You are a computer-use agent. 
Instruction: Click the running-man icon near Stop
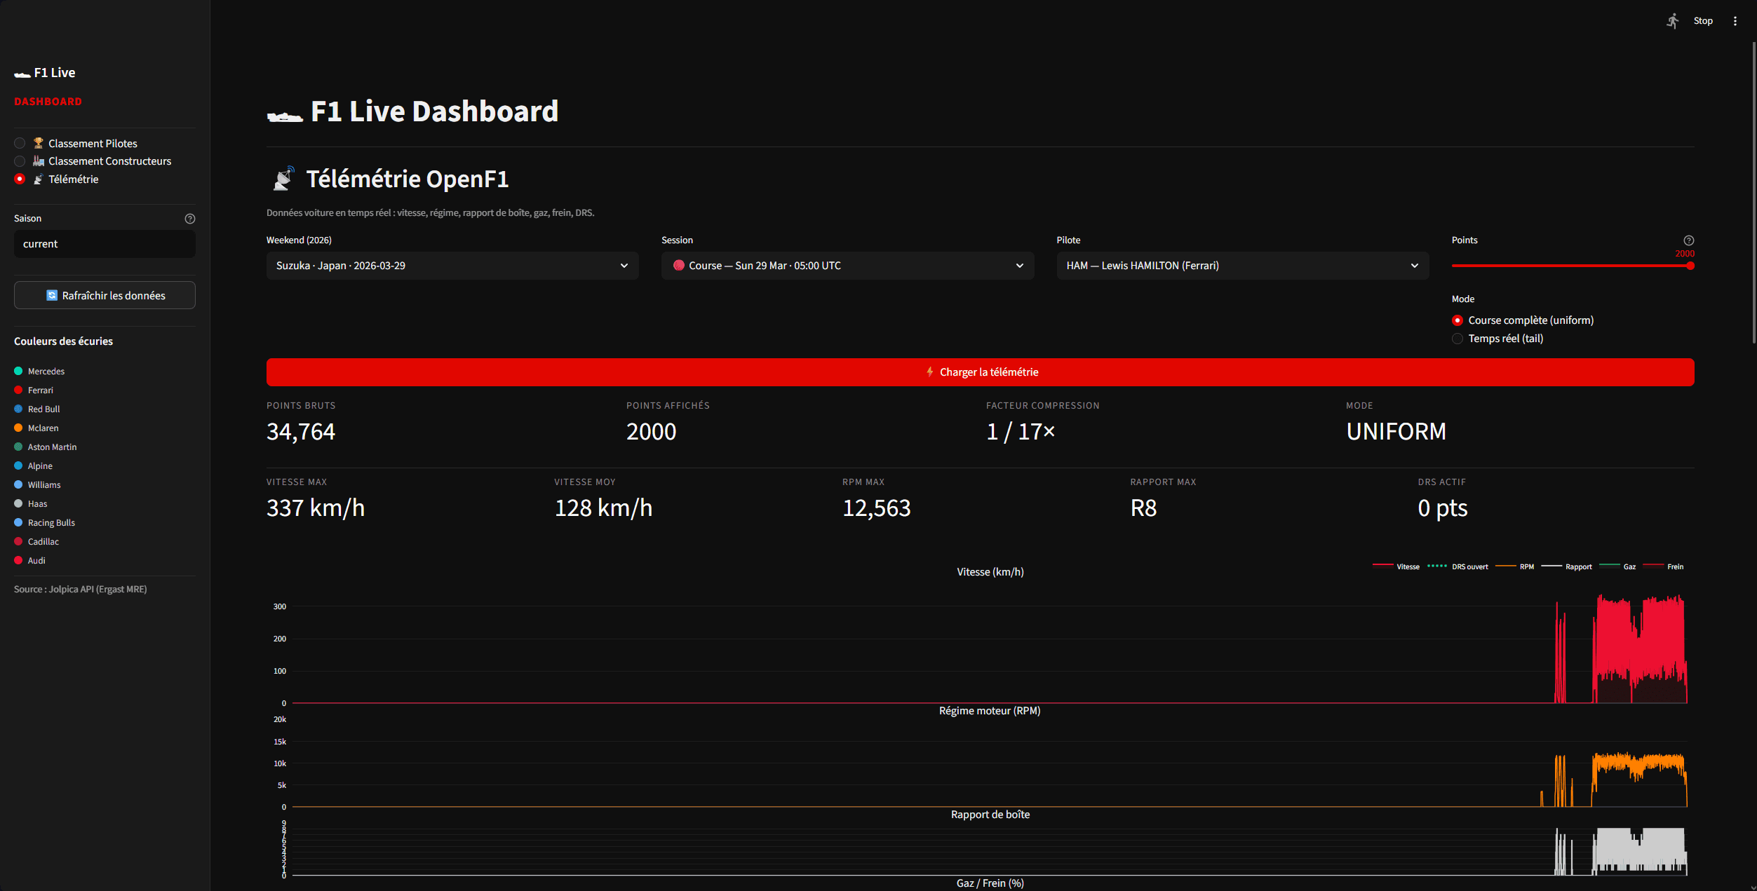click(x=1673, y=20)
